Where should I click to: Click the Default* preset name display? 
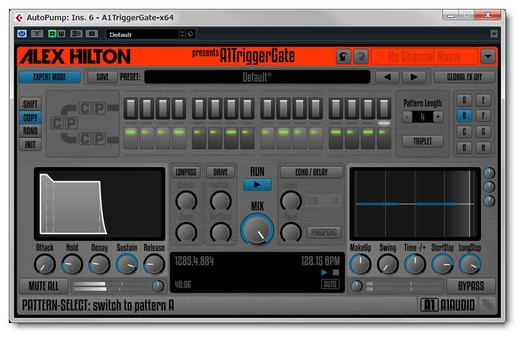257,77
